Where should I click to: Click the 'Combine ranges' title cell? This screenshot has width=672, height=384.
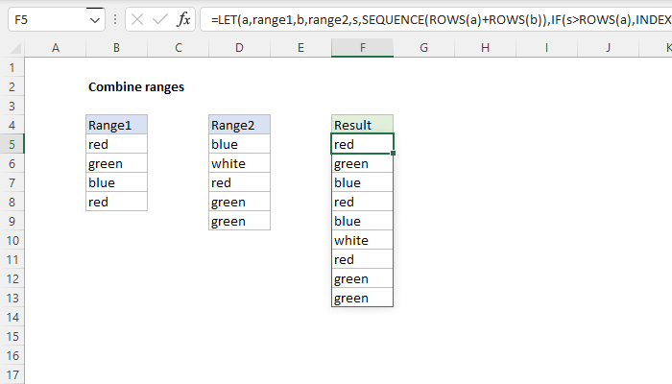[x=136, y=87]
